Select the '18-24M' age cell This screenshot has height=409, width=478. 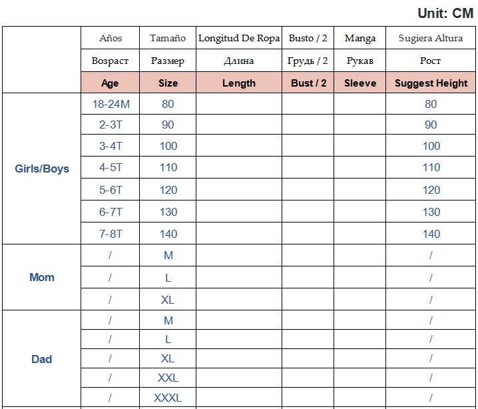(110, 104)
